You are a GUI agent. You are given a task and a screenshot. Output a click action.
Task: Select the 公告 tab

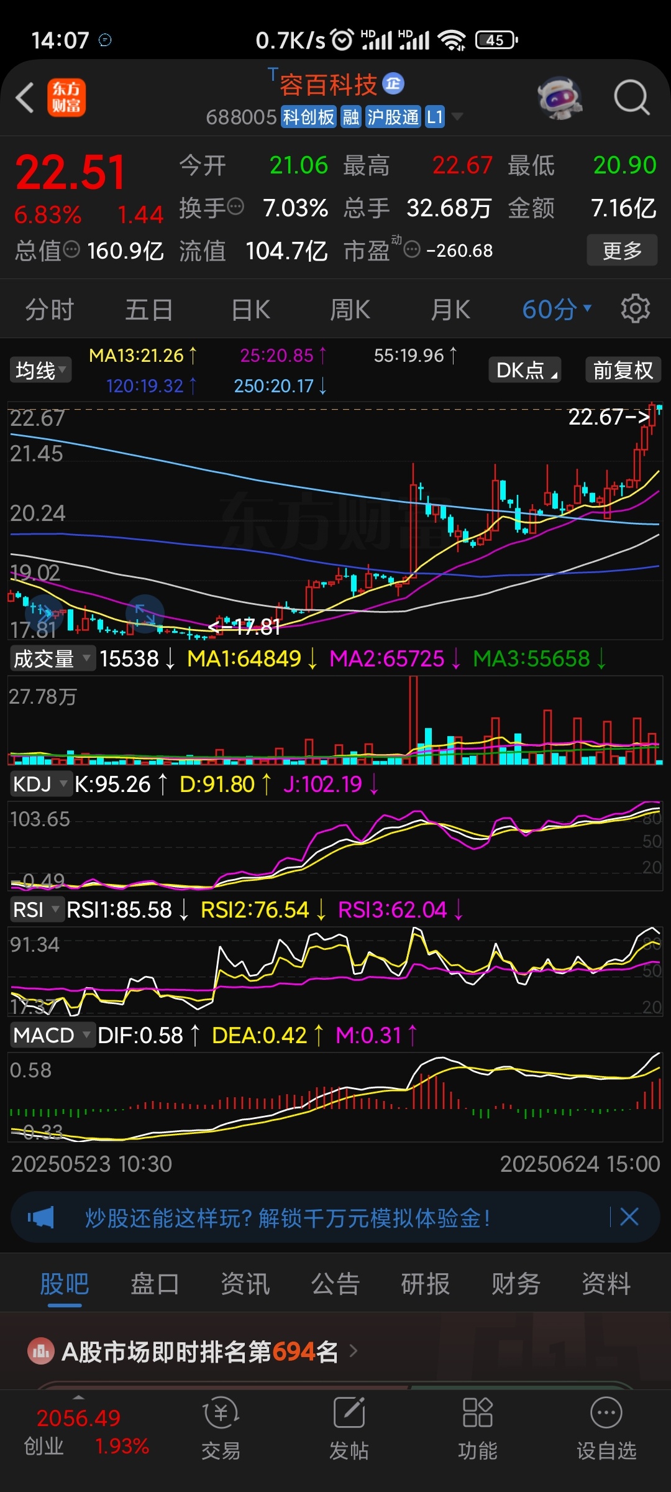pyautogui.click(x=335, y=1284)
